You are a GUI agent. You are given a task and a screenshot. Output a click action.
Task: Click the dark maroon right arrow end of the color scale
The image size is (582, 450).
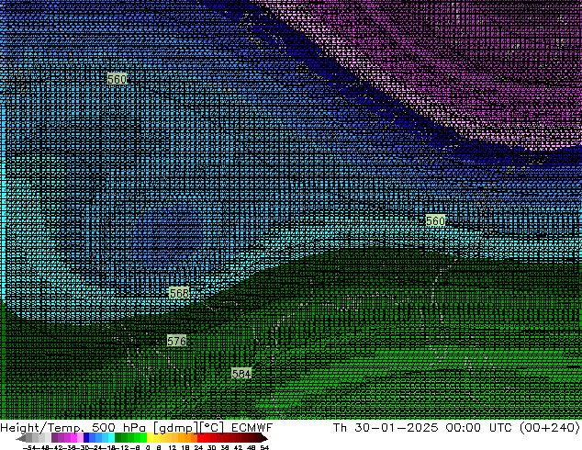263,438
